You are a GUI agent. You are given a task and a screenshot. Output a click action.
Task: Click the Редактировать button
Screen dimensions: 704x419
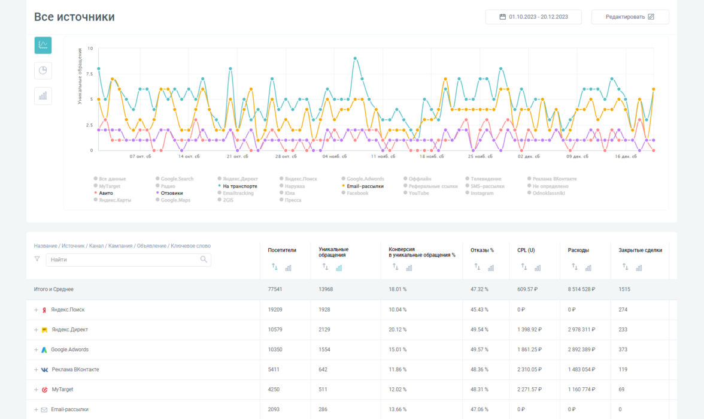630,17
